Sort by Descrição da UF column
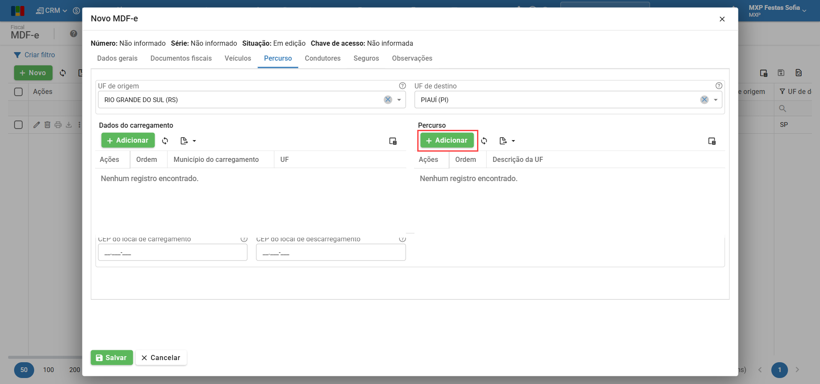Viewport: 820px width, 384px height. 518,160
